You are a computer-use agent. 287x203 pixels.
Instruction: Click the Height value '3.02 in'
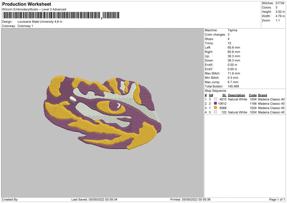tap(280, 11)
